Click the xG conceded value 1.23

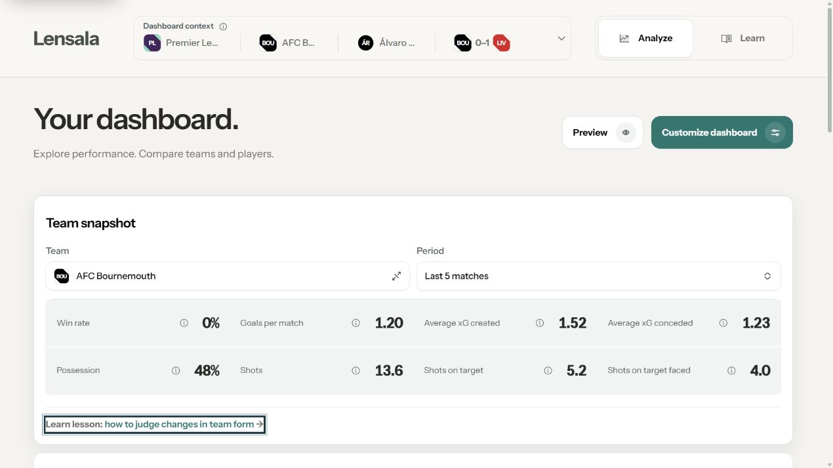click(756, 323)
